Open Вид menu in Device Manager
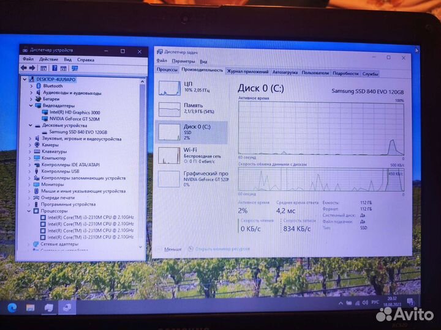Viewport: 441px width, 330px height. (68, 59)
